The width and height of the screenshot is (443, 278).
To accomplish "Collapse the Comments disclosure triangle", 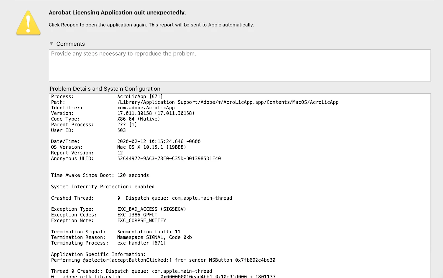I will pos(51,44).
